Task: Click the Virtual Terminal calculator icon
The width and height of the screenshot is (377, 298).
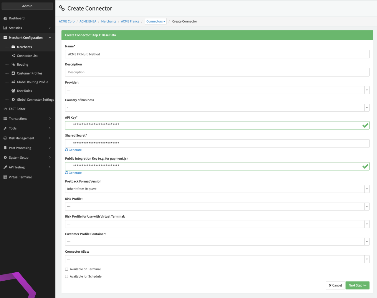Action: 5,177
